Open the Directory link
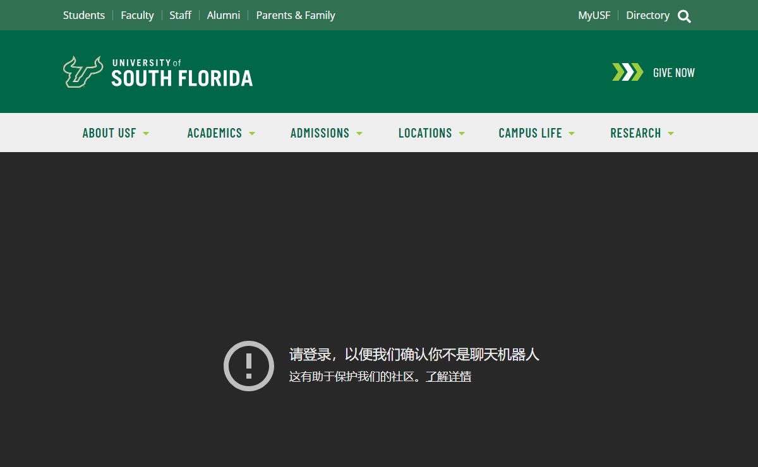The image size is (758, 467). click(647, 15)
